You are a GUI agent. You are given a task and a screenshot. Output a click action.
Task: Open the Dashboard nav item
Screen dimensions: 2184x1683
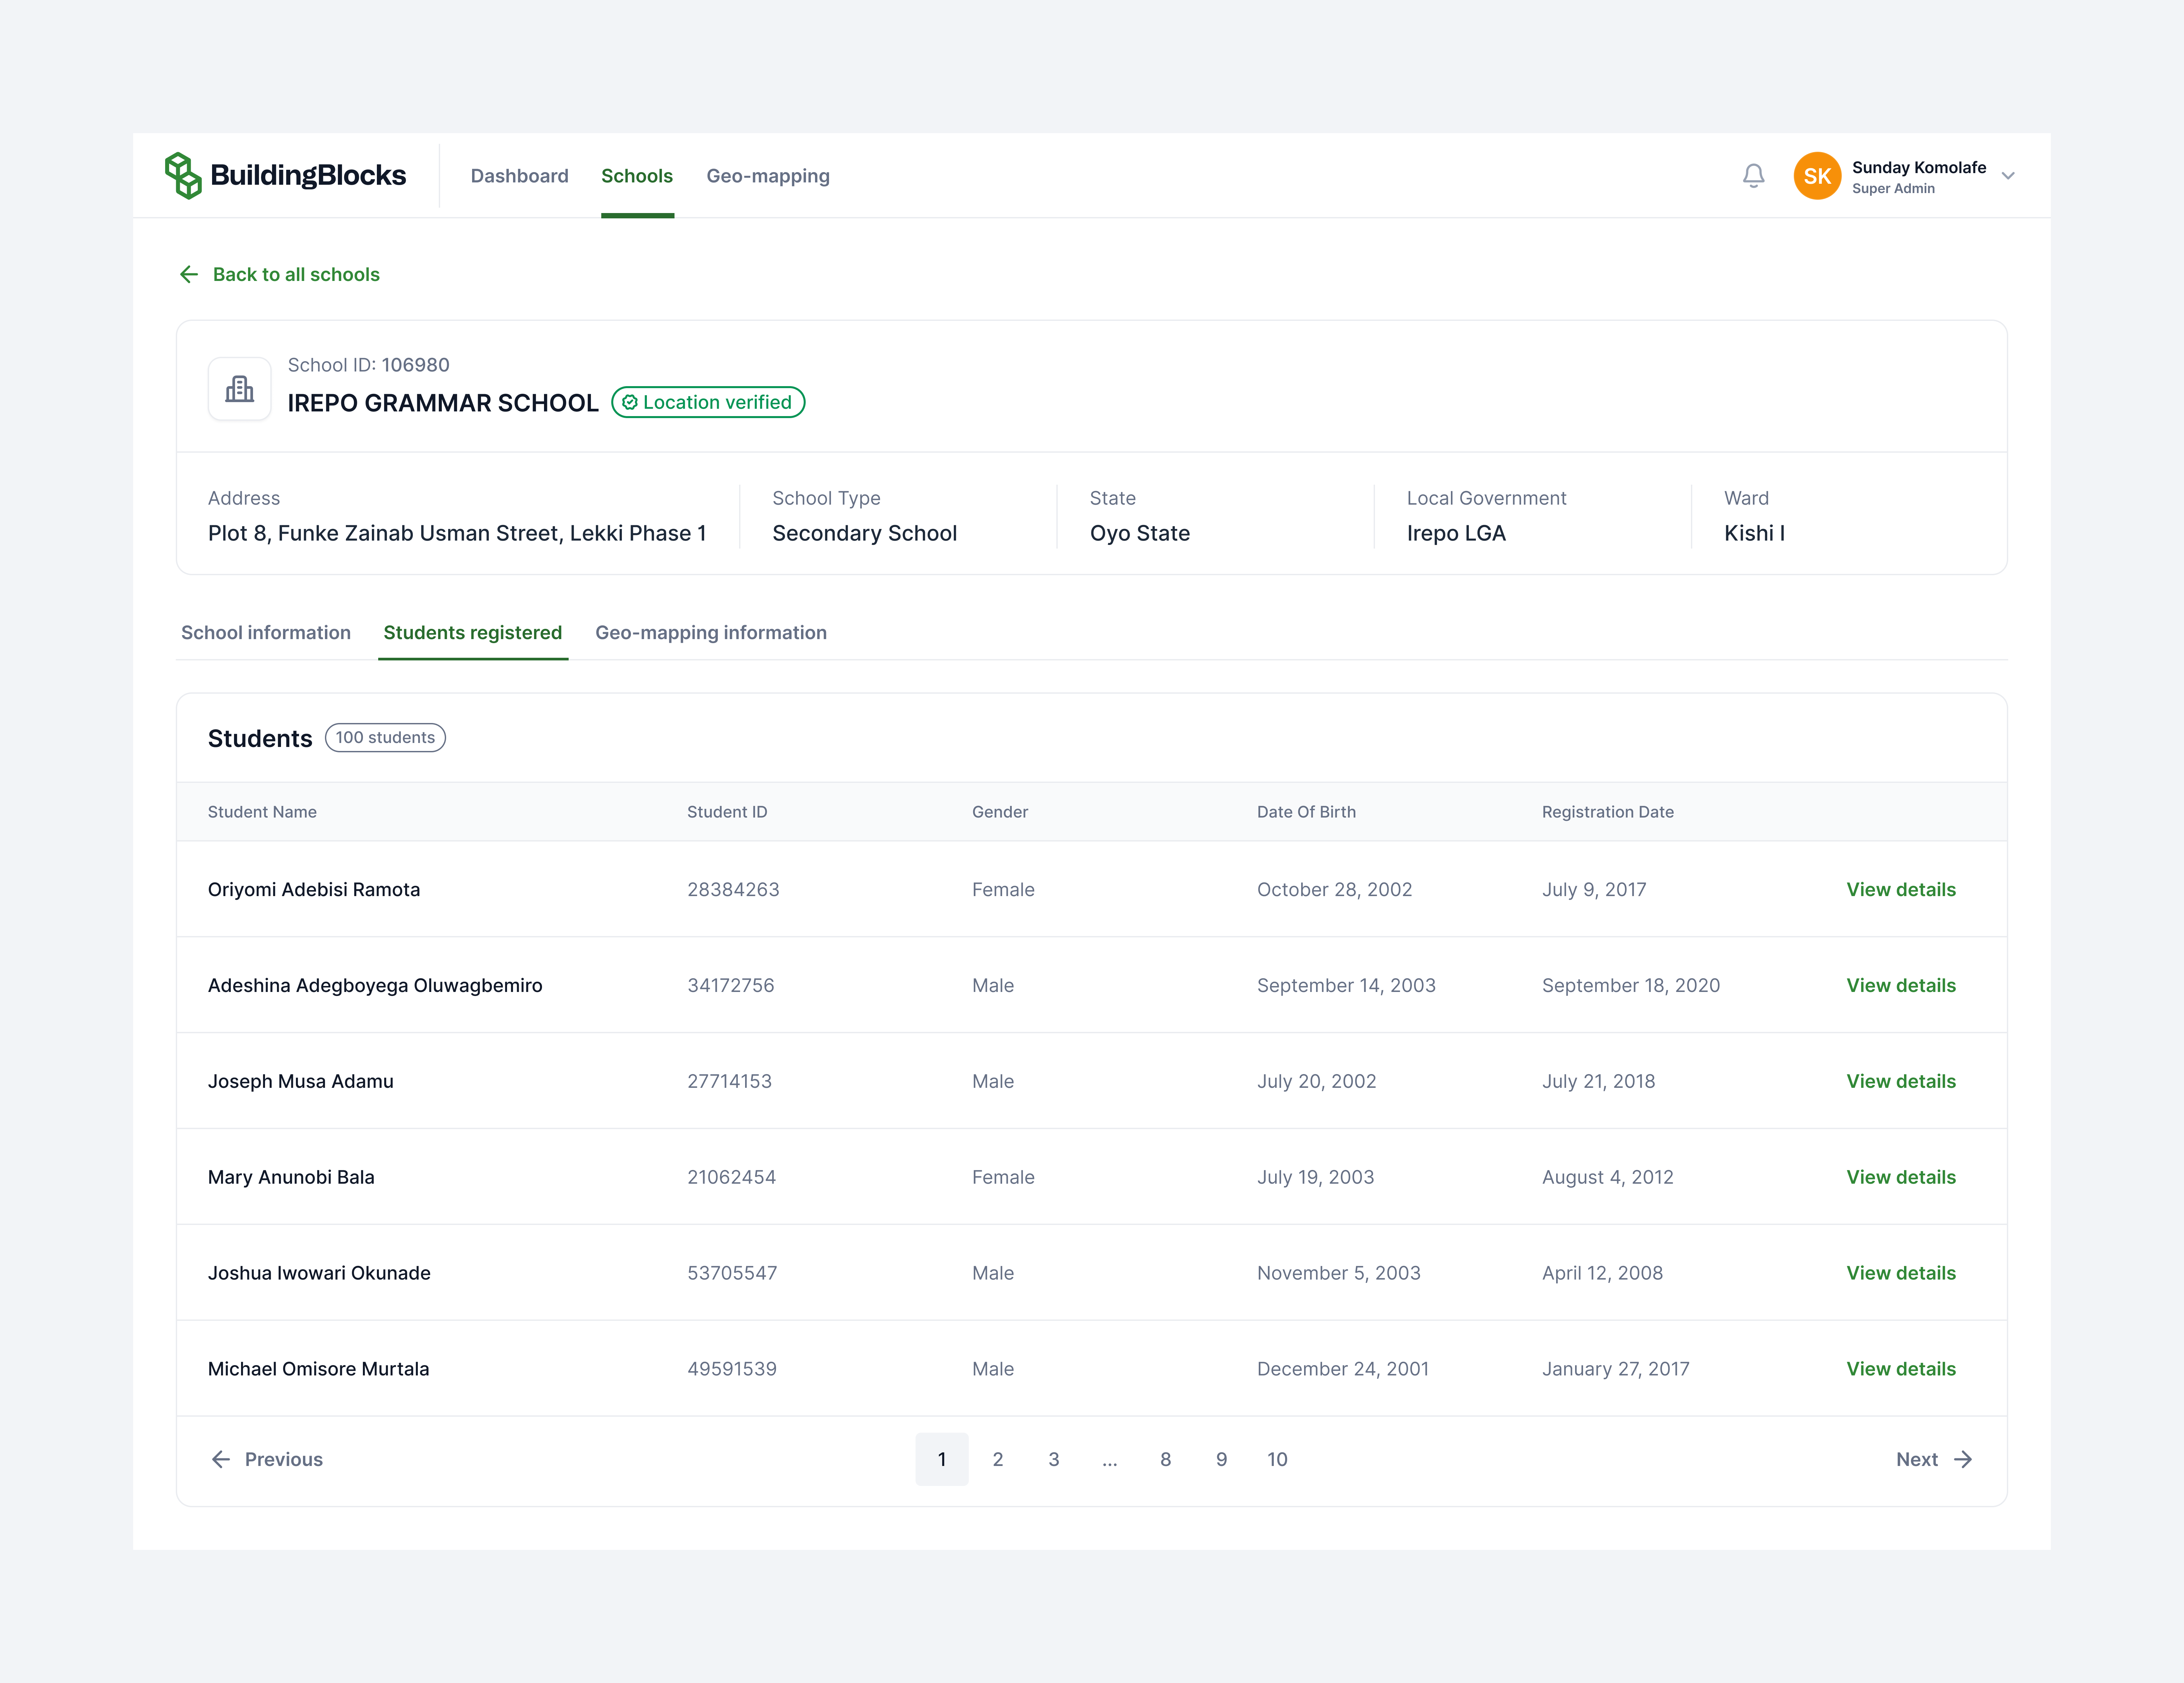pyautogui.click(x=519, y=176)
